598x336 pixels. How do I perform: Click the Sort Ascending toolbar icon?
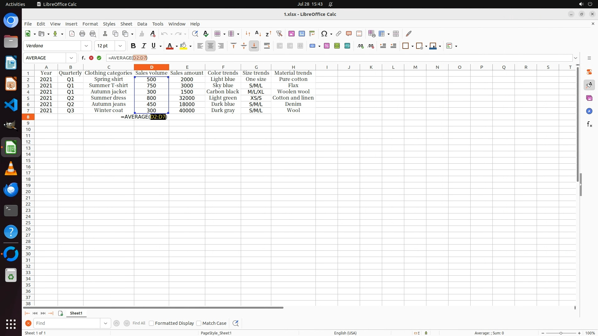258,34
